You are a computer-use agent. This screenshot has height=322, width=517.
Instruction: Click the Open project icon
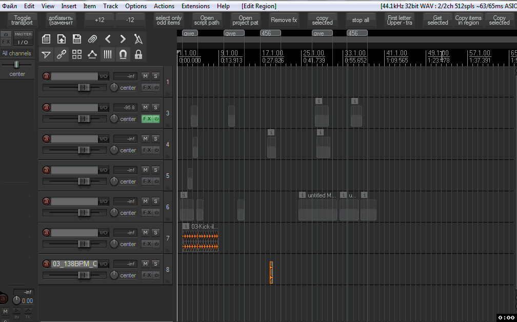point(62,39)
